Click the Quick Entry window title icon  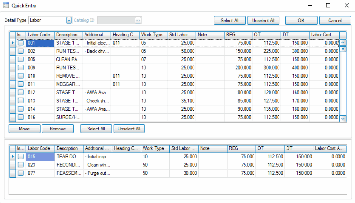pos(6,5)
